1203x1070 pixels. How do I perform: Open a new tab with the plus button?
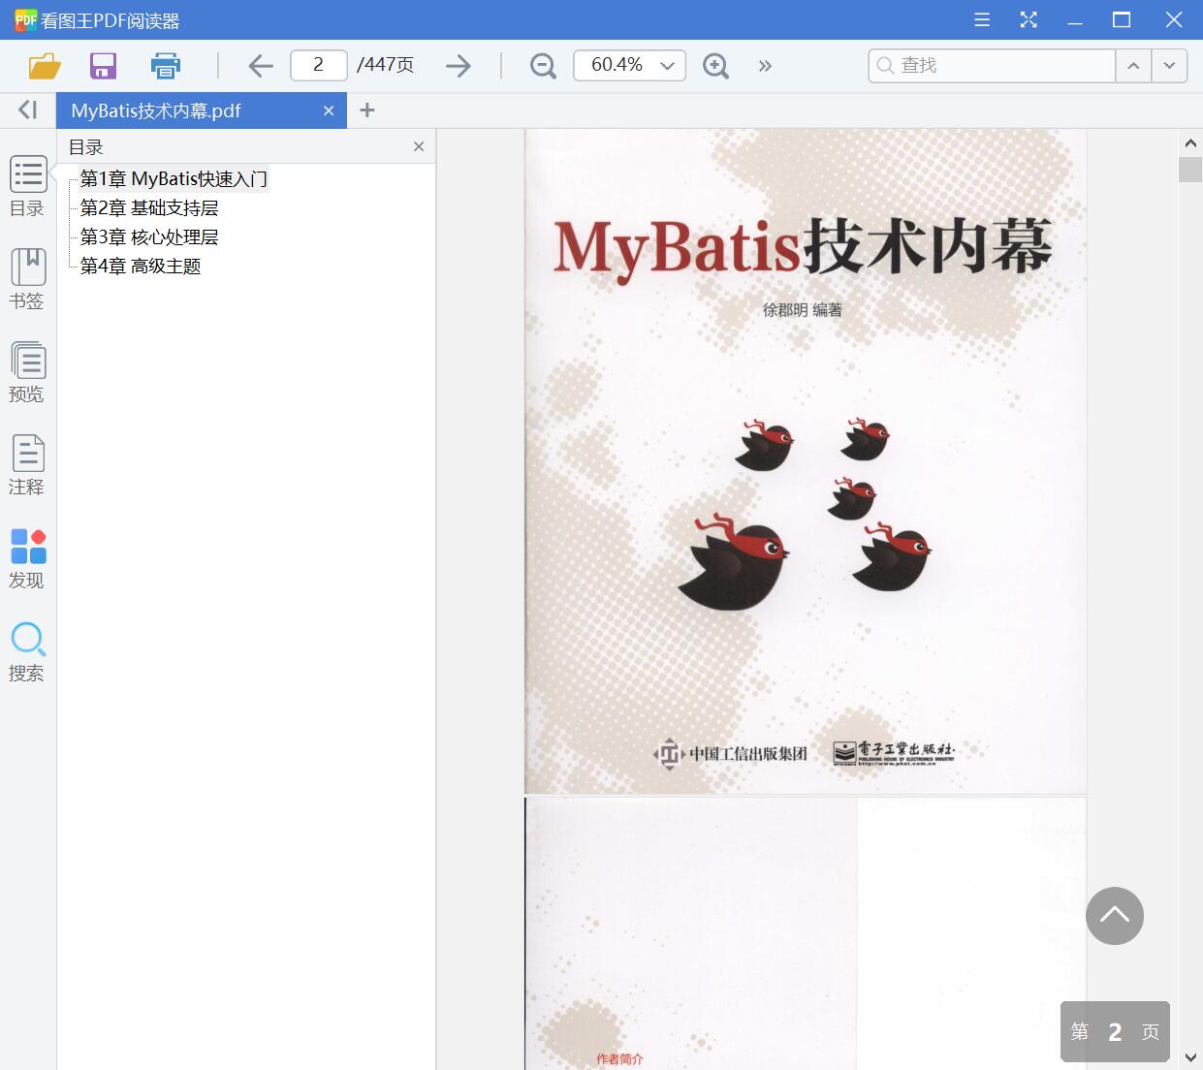click(366, 110)
